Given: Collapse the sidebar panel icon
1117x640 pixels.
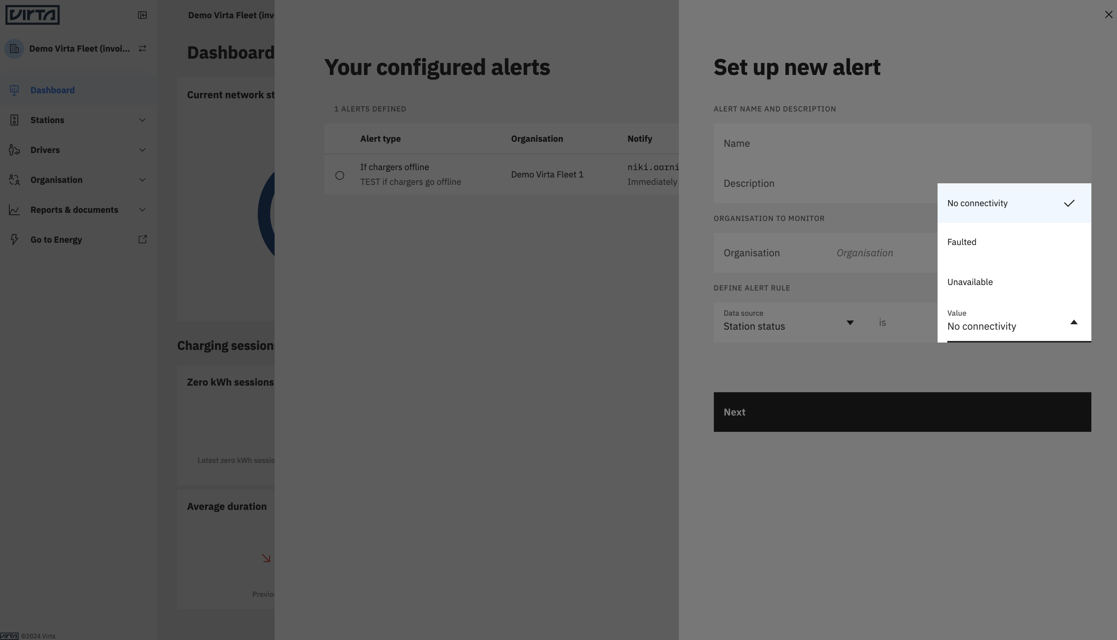Looking at the screenshot, I should tap(142, 16).
